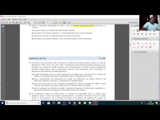Click the 100% zoom value field
Screen dimensions: 160x120
(48, 22)
